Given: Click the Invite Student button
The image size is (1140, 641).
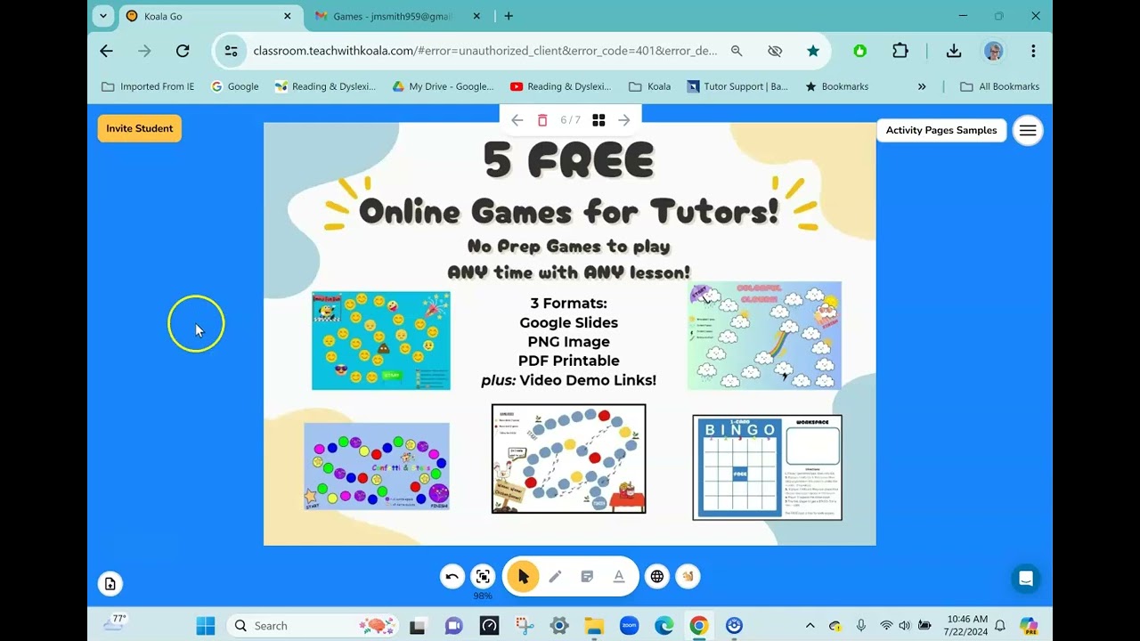Looking at the screenshot, I should (140, 128).
